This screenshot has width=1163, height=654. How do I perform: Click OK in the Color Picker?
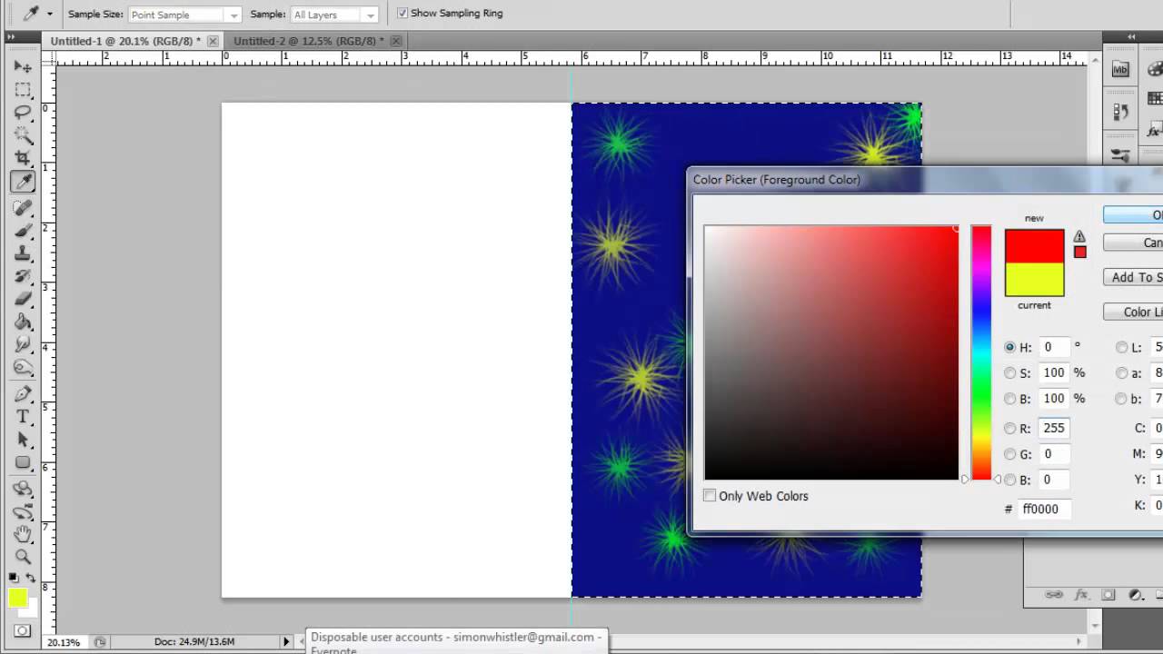pyautogui.click(x=1134, y=215)
